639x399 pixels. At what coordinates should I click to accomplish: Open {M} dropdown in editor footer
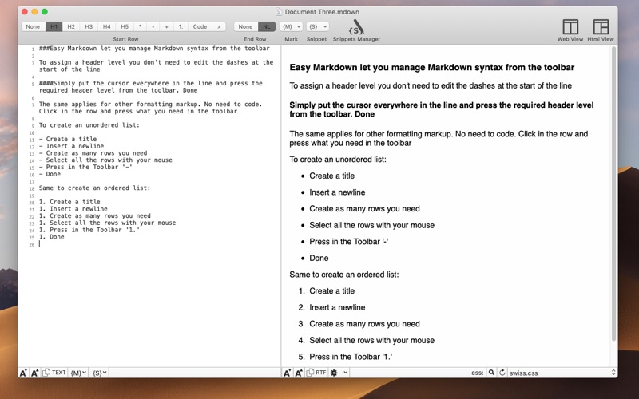[78, 373]
